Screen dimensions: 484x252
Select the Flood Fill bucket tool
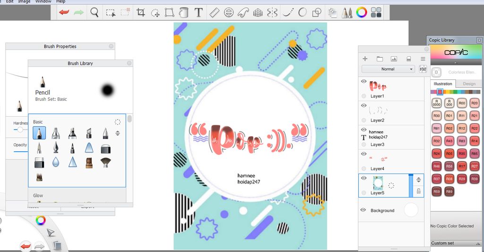184,13
